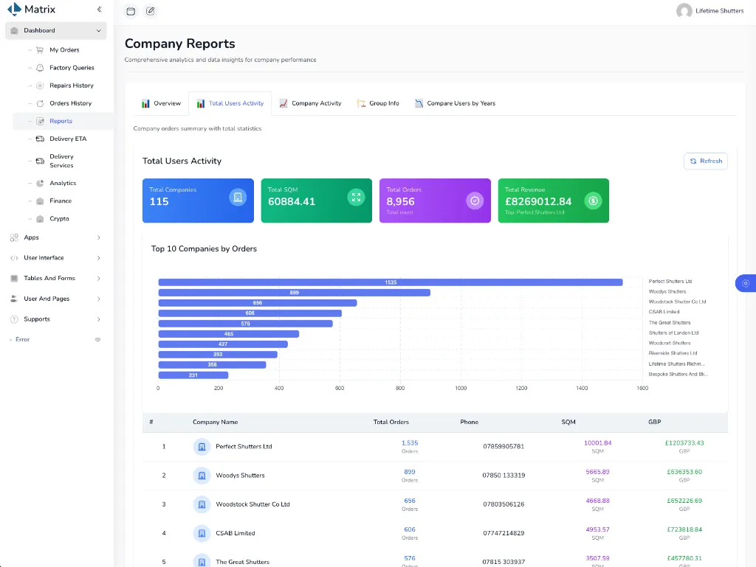756x567 pixels.
Task: Open the Company Activity tab
Action: click(311, 103)
